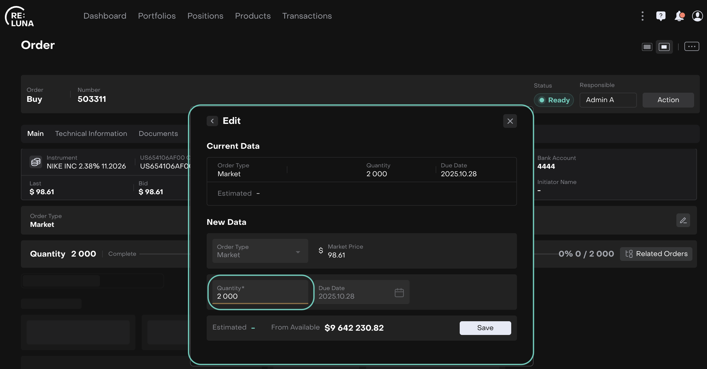Open the calendar picker for Due Date

399,293
